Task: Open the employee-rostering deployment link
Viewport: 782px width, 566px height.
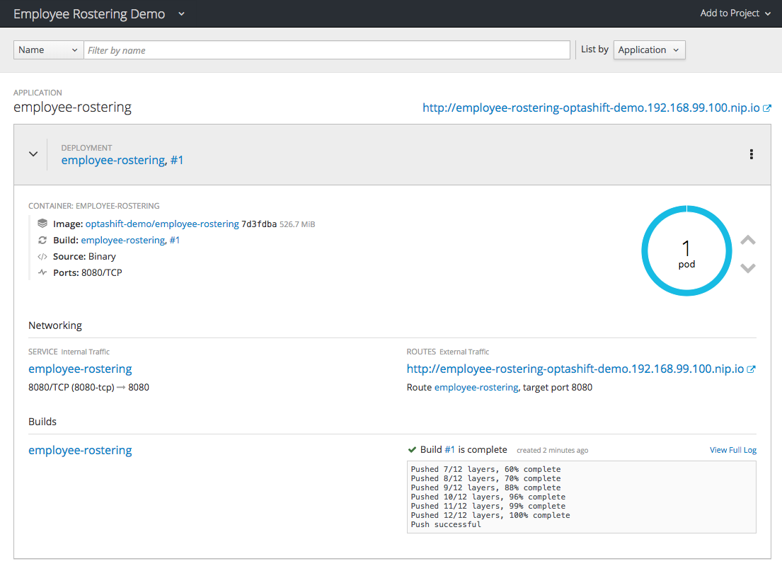Action: pos(113,160)
